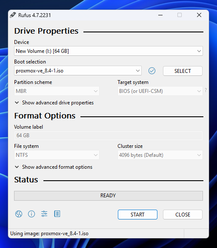The height and width of the screenshot is (248, 217).
Task: Click the Rufus USB drive title bar icon
Action: pos(13,15)
